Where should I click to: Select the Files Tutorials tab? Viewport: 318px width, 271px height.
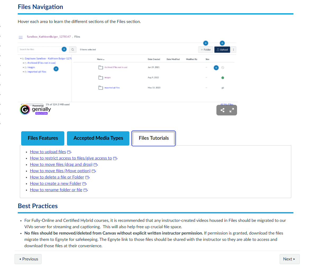pyautogui.click(x=154, y=138)
